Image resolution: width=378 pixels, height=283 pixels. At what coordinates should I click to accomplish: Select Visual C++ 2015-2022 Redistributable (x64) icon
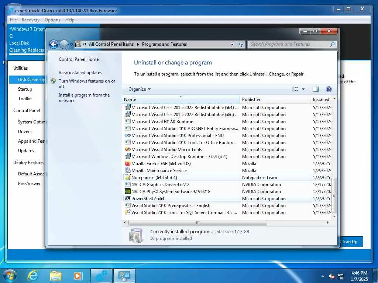coord(127,108)
